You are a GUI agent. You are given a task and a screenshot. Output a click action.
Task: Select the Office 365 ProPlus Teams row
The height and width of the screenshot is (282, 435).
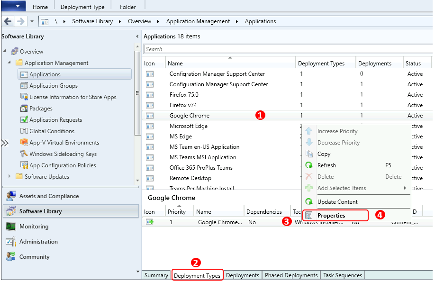point(222,168)
